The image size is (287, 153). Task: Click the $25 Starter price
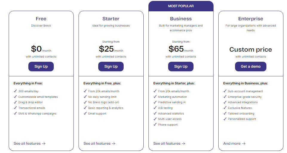[x=106, y=49]
